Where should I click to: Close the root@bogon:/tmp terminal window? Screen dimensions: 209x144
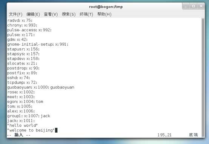pyautogui.click(x=201, y=6)
